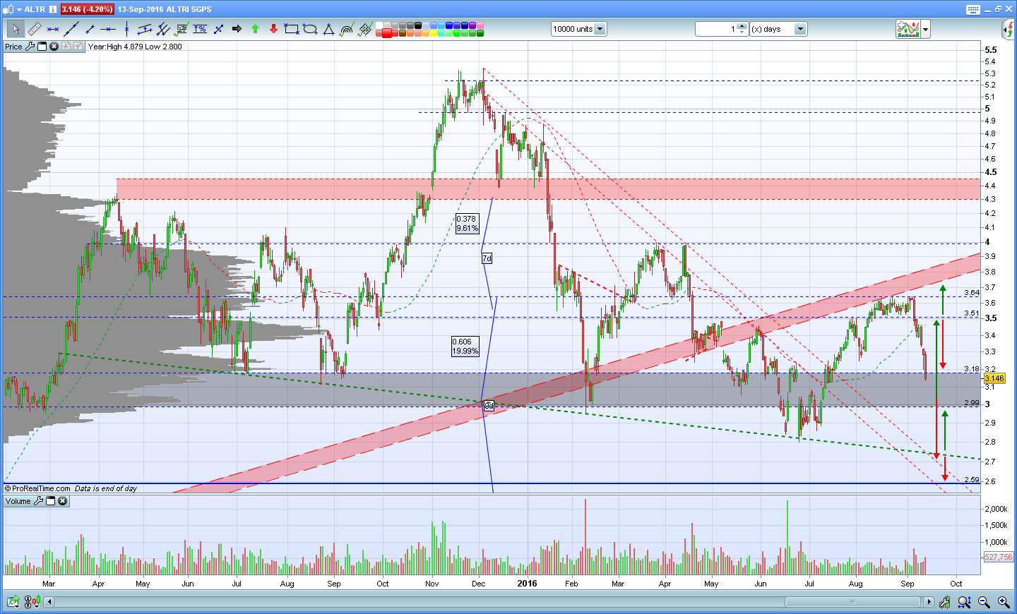Select the Fibonacci retracement tool
This screenshot has height=614, width=1017.
(x=182, y=29)
